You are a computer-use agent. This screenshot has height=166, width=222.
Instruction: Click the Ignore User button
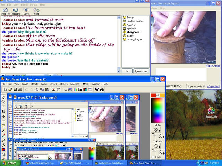click(x=141, y=71)
